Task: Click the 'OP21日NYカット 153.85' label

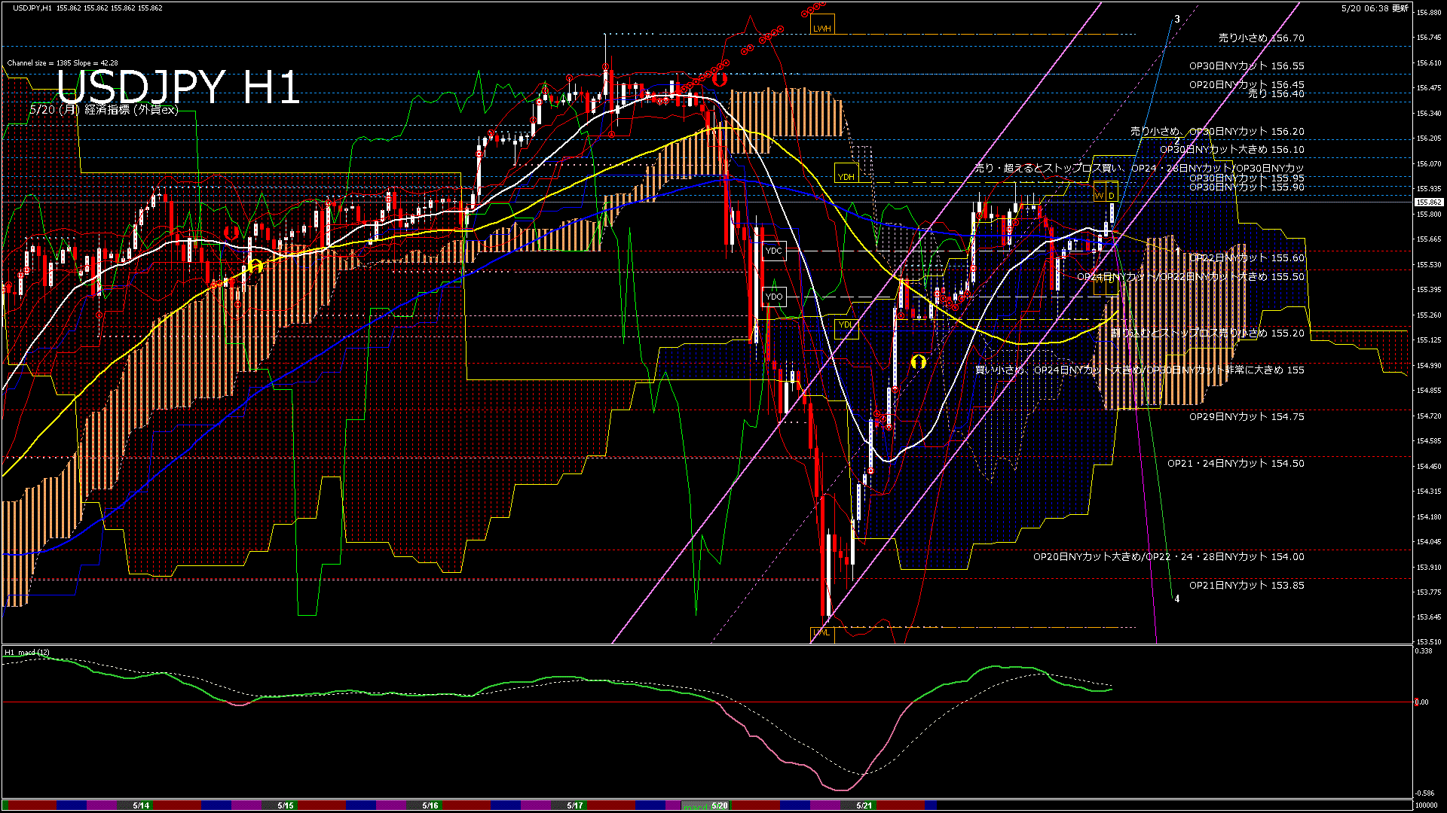Action: [x=1247, y=585]
